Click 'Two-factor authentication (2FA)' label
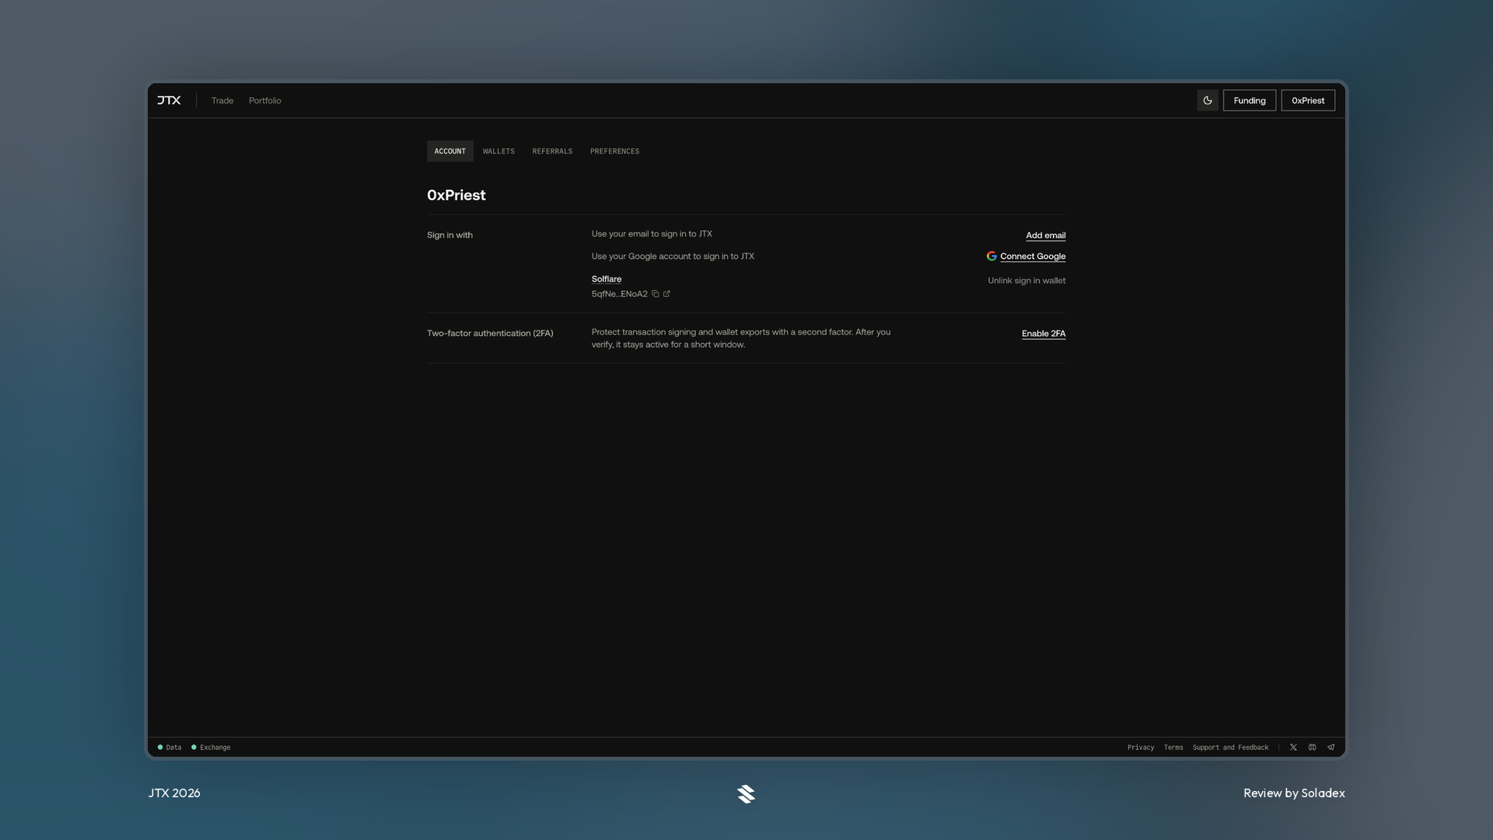Screen dimensions: 1493x840 click(490, 333)
